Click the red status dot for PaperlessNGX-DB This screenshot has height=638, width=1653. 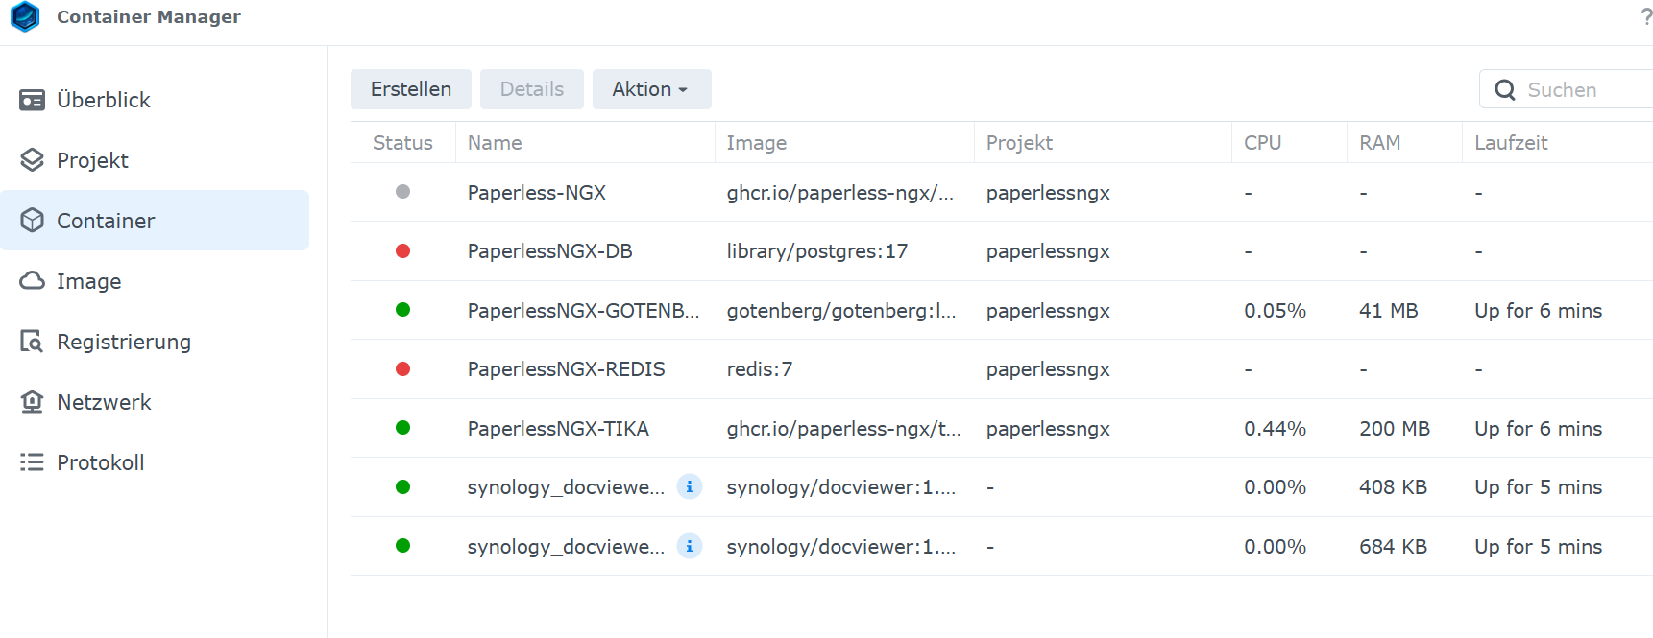(x=403, y=251)
